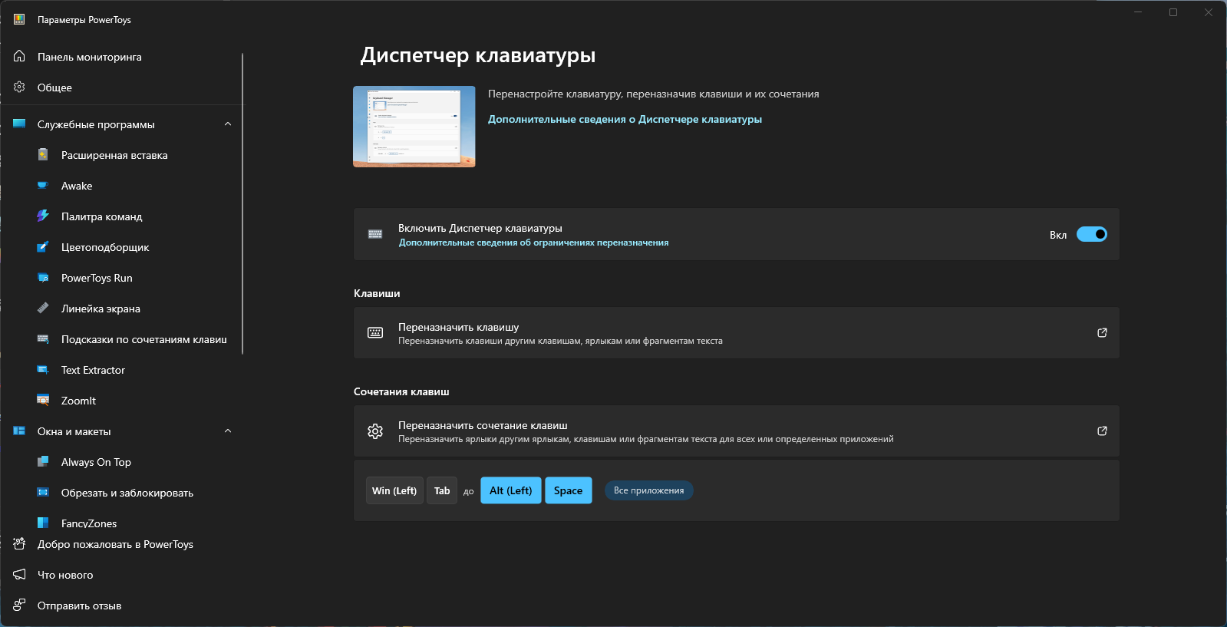
Task: Click the Command Palette lightning icon
Action: pos(43,216)
